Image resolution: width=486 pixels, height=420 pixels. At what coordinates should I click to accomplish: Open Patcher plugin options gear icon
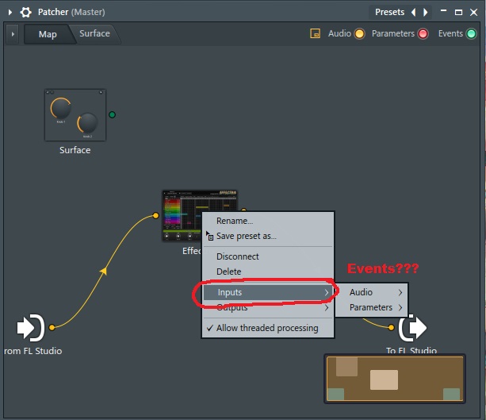25,12
